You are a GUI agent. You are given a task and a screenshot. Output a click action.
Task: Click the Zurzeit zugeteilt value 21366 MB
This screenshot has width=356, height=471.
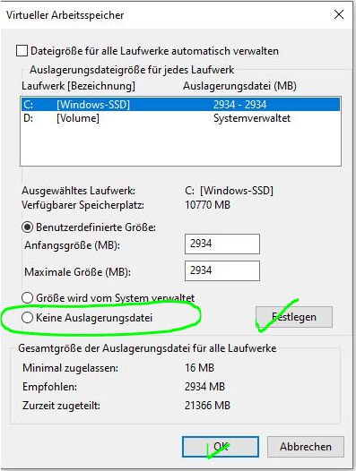click(207, 406)
